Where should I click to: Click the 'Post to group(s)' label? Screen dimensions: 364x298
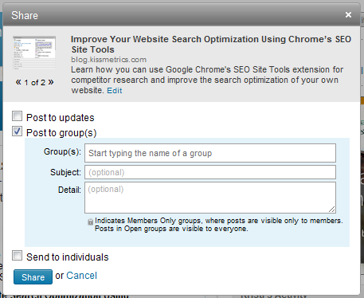pos(61,133)
